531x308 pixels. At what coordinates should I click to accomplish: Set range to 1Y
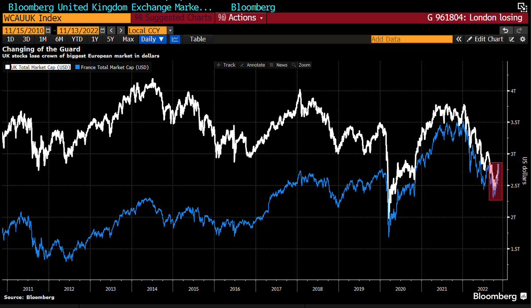click(x=95, y=39)
